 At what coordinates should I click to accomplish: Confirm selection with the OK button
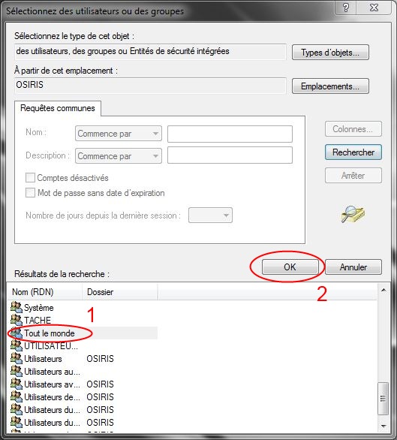[x=290, y=267]
